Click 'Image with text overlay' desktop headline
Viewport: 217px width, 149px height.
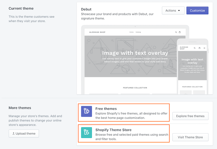tap(135, 53)
